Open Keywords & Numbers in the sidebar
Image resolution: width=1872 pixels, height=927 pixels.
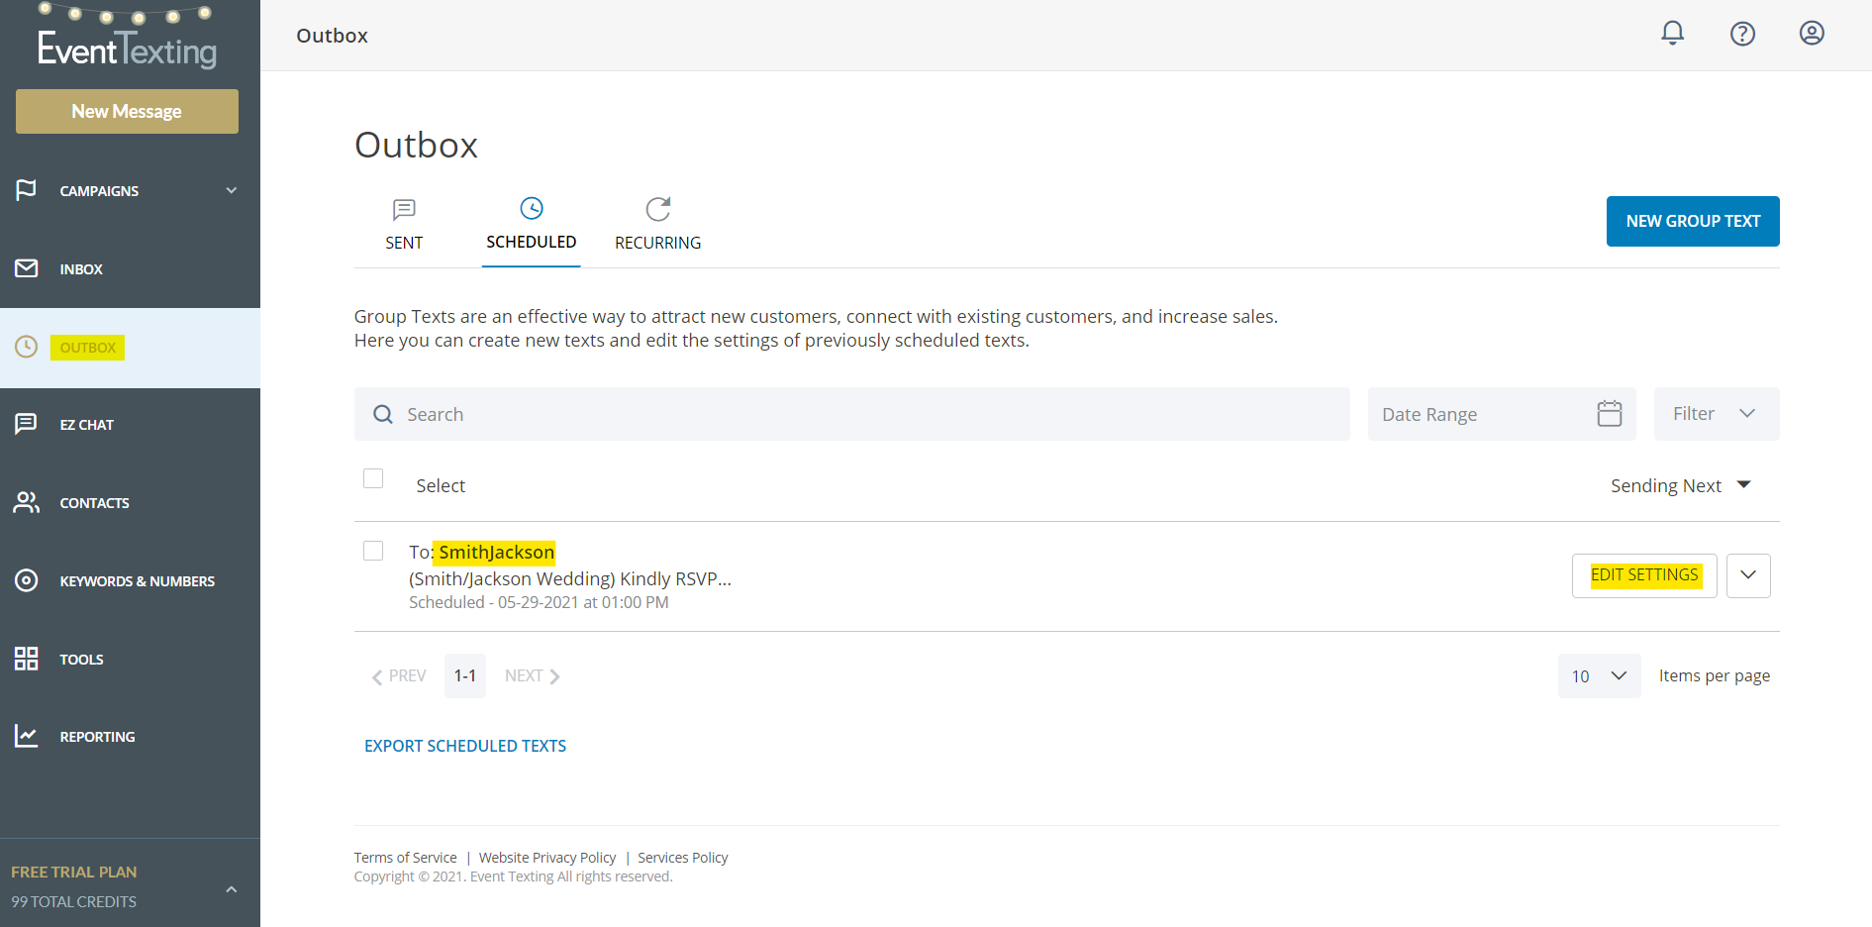(x=130, y=580)
